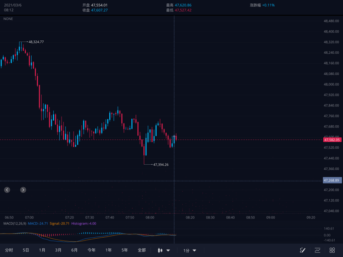Select the 分时 time range
The width and height of the screenshot is (343, 257).
(x=9, y=250)
